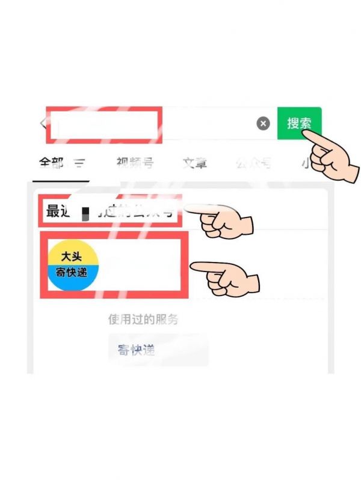The image size is (361, 480).
Task: Open the filter icon beside 全部
Action: 79,163
